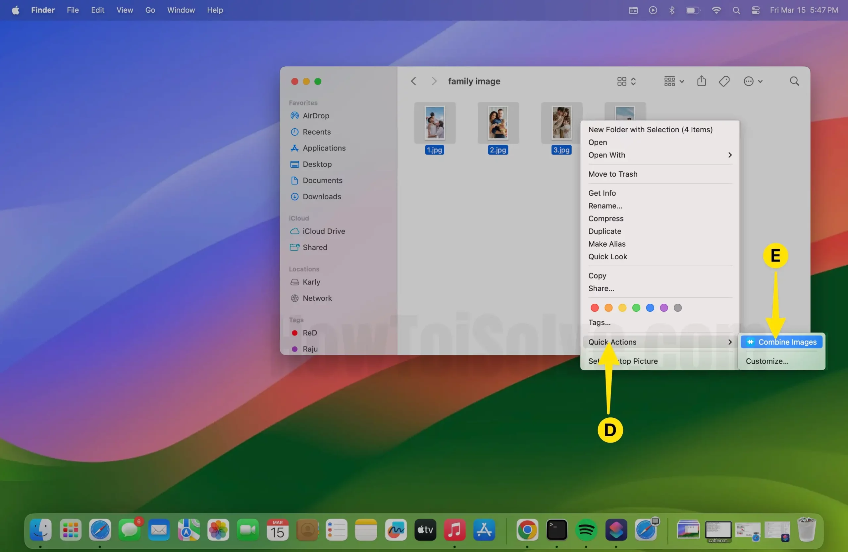Screen dimensions: 848x552
Task: Open Network in the sidebar
Action: pyautogui.click(x=311, y=298)
